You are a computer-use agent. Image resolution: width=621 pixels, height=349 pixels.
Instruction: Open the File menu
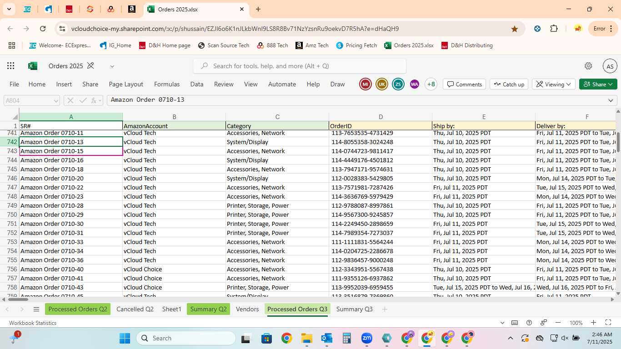point(15,84)
